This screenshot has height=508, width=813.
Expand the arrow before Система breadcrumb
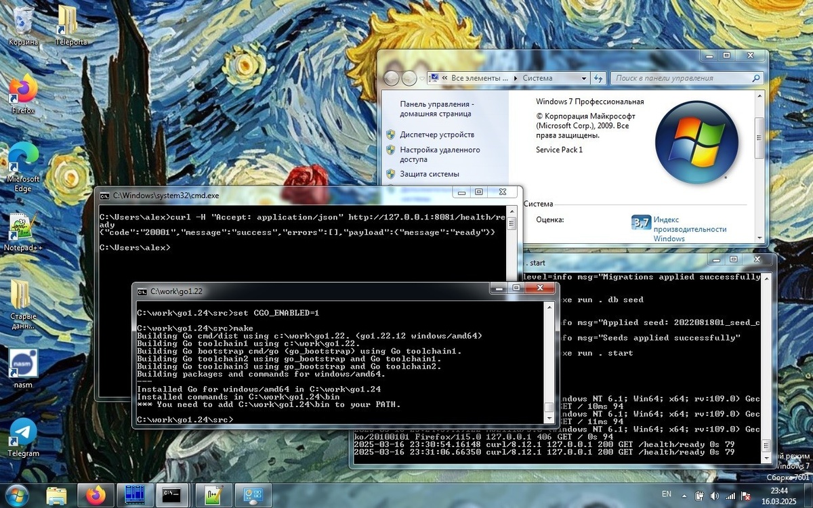pyautogui.click(x=516, y=78)
